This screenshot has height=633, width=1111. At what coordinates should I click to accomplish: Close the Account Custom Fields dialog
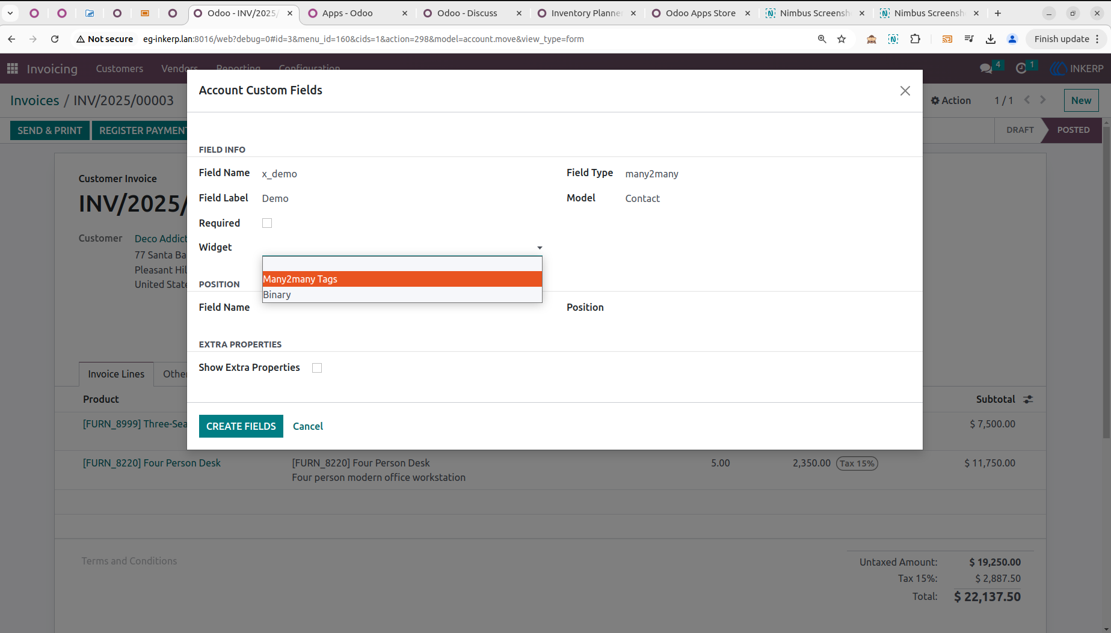[x=905, y=91]
